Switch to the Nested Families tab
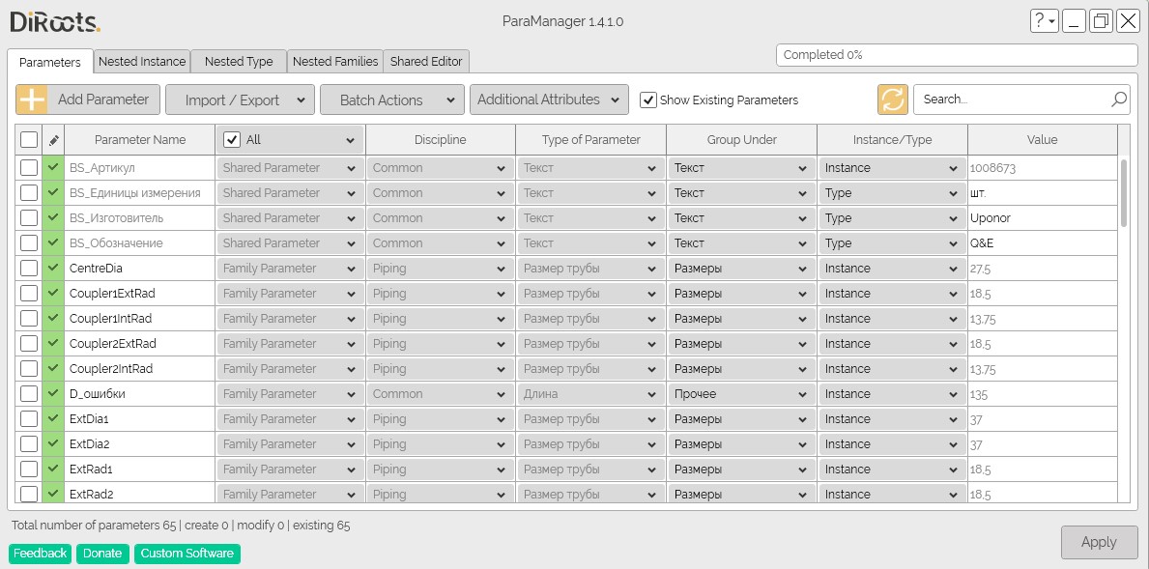Screen dimensions: 1149x569 click(335, 62)
